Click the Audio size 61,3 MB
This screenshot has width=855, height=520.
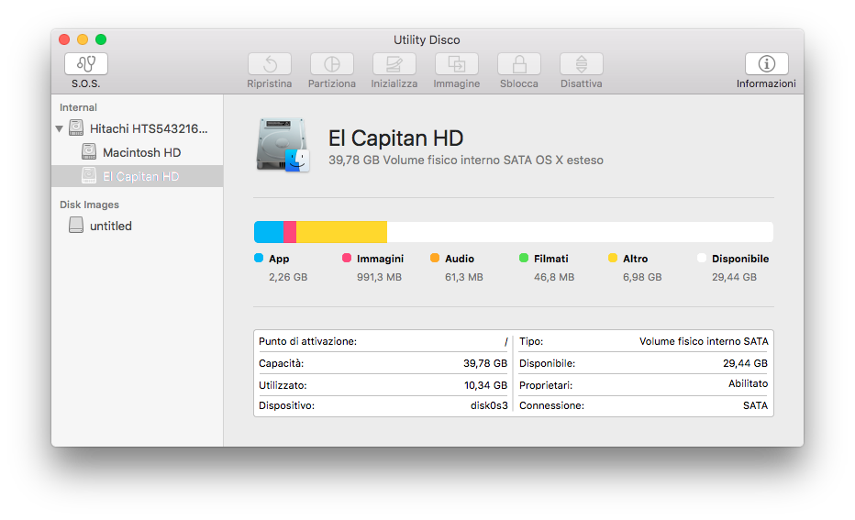tap(464, 277)
